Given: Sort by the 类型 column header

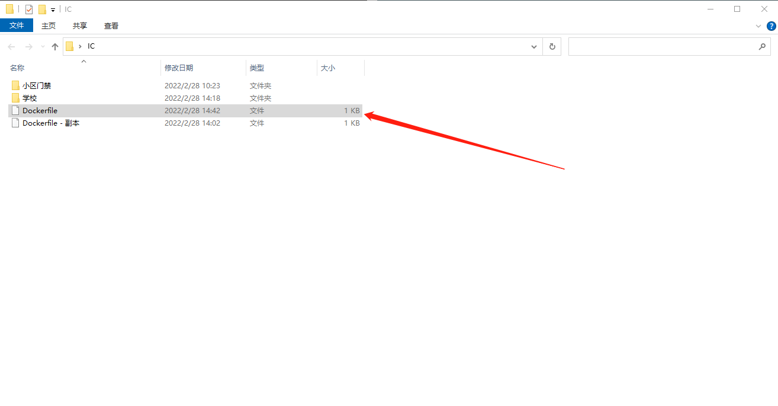Looking at the screenshot, I should [257, 68].
